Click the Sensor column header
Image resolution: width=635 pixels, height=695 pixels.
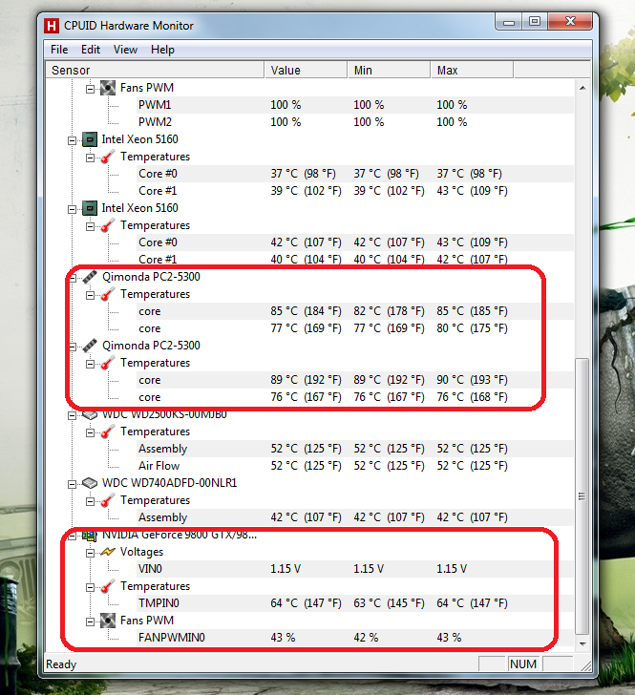coord(156,70)
